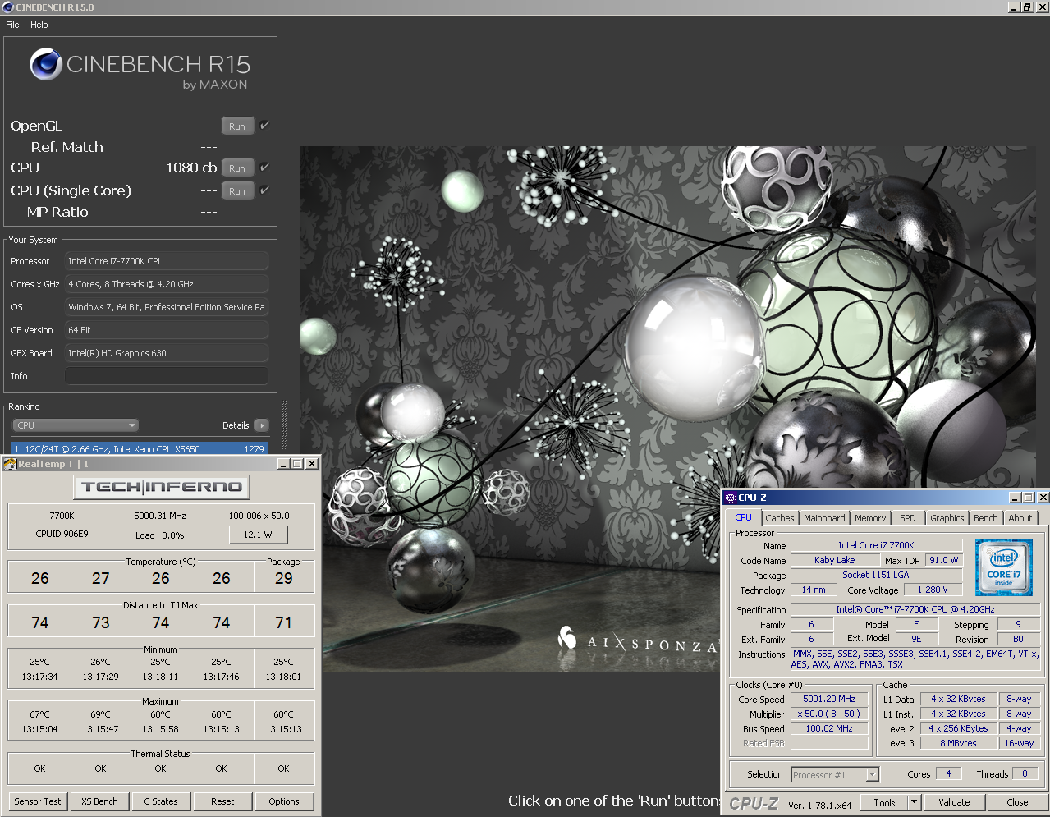Click the Cinebench title bar icon
The image size is (1050, 817).
tap(8, 7)
